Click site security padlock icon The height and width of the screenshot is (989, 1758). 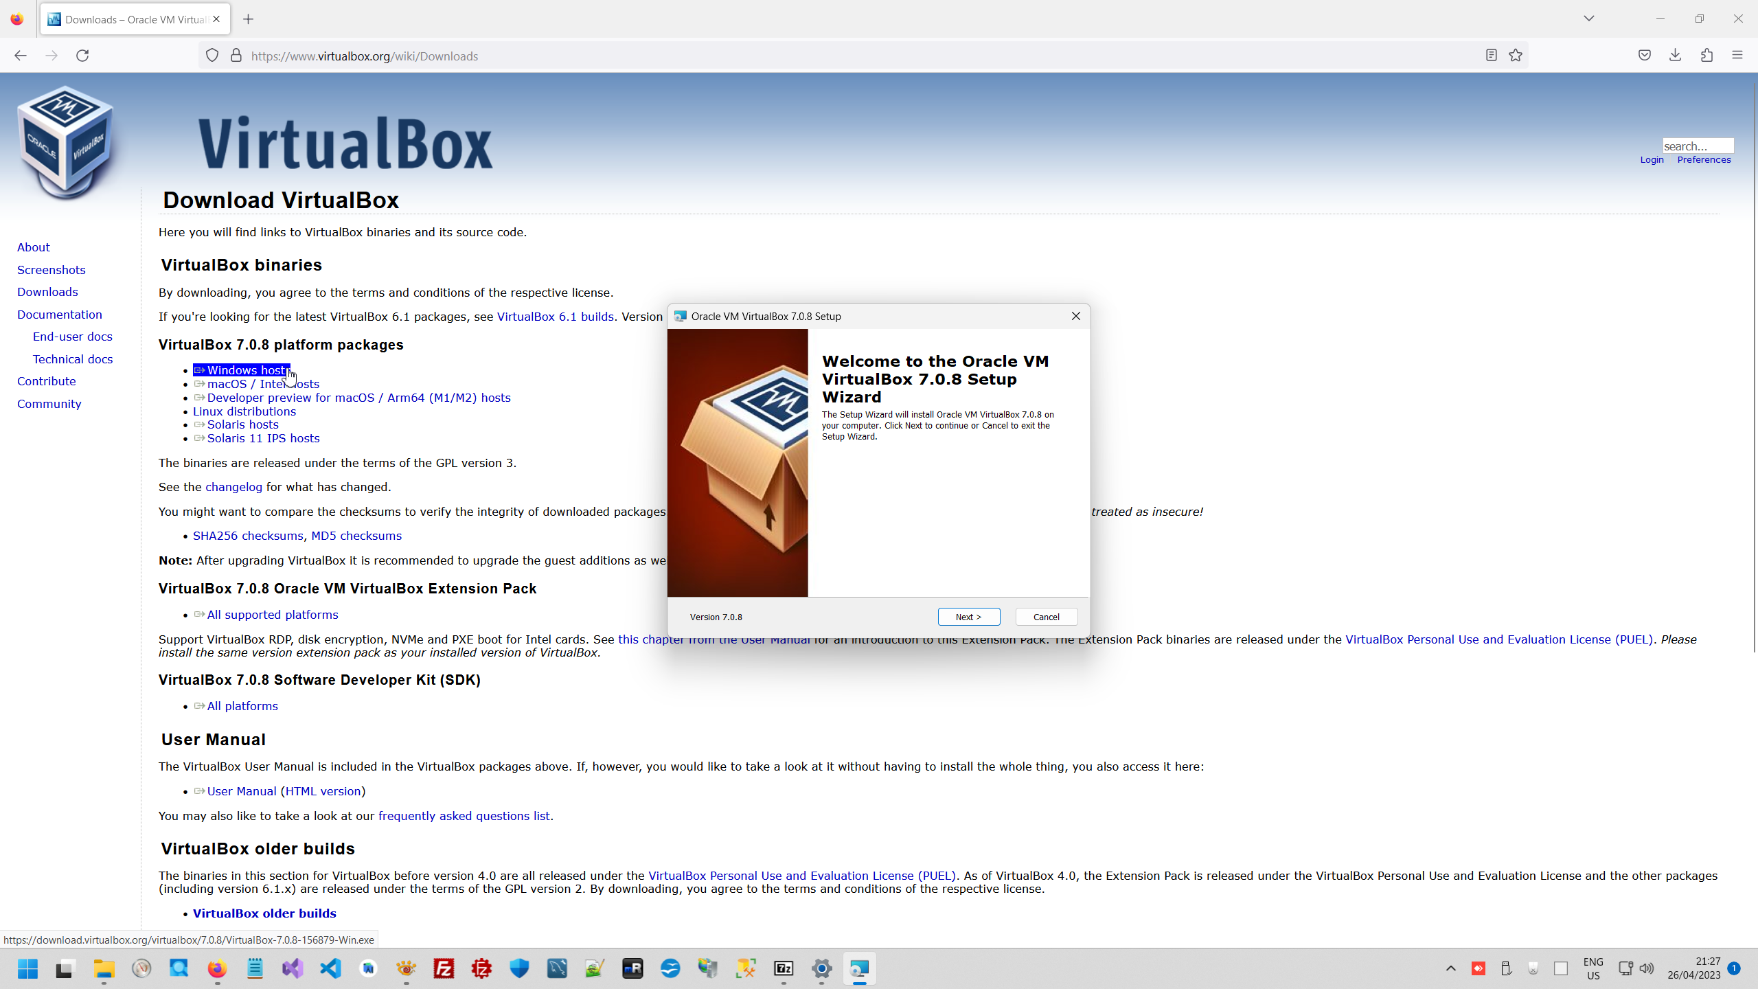(236, 56)
